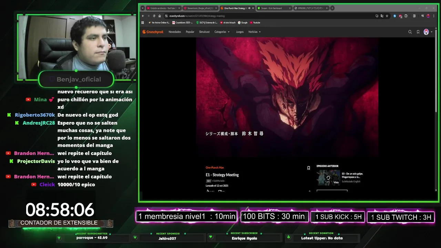Open Popular in Crunchyroll menu
441x248 pixels.
pyautogui.click(x=190, y=32)
